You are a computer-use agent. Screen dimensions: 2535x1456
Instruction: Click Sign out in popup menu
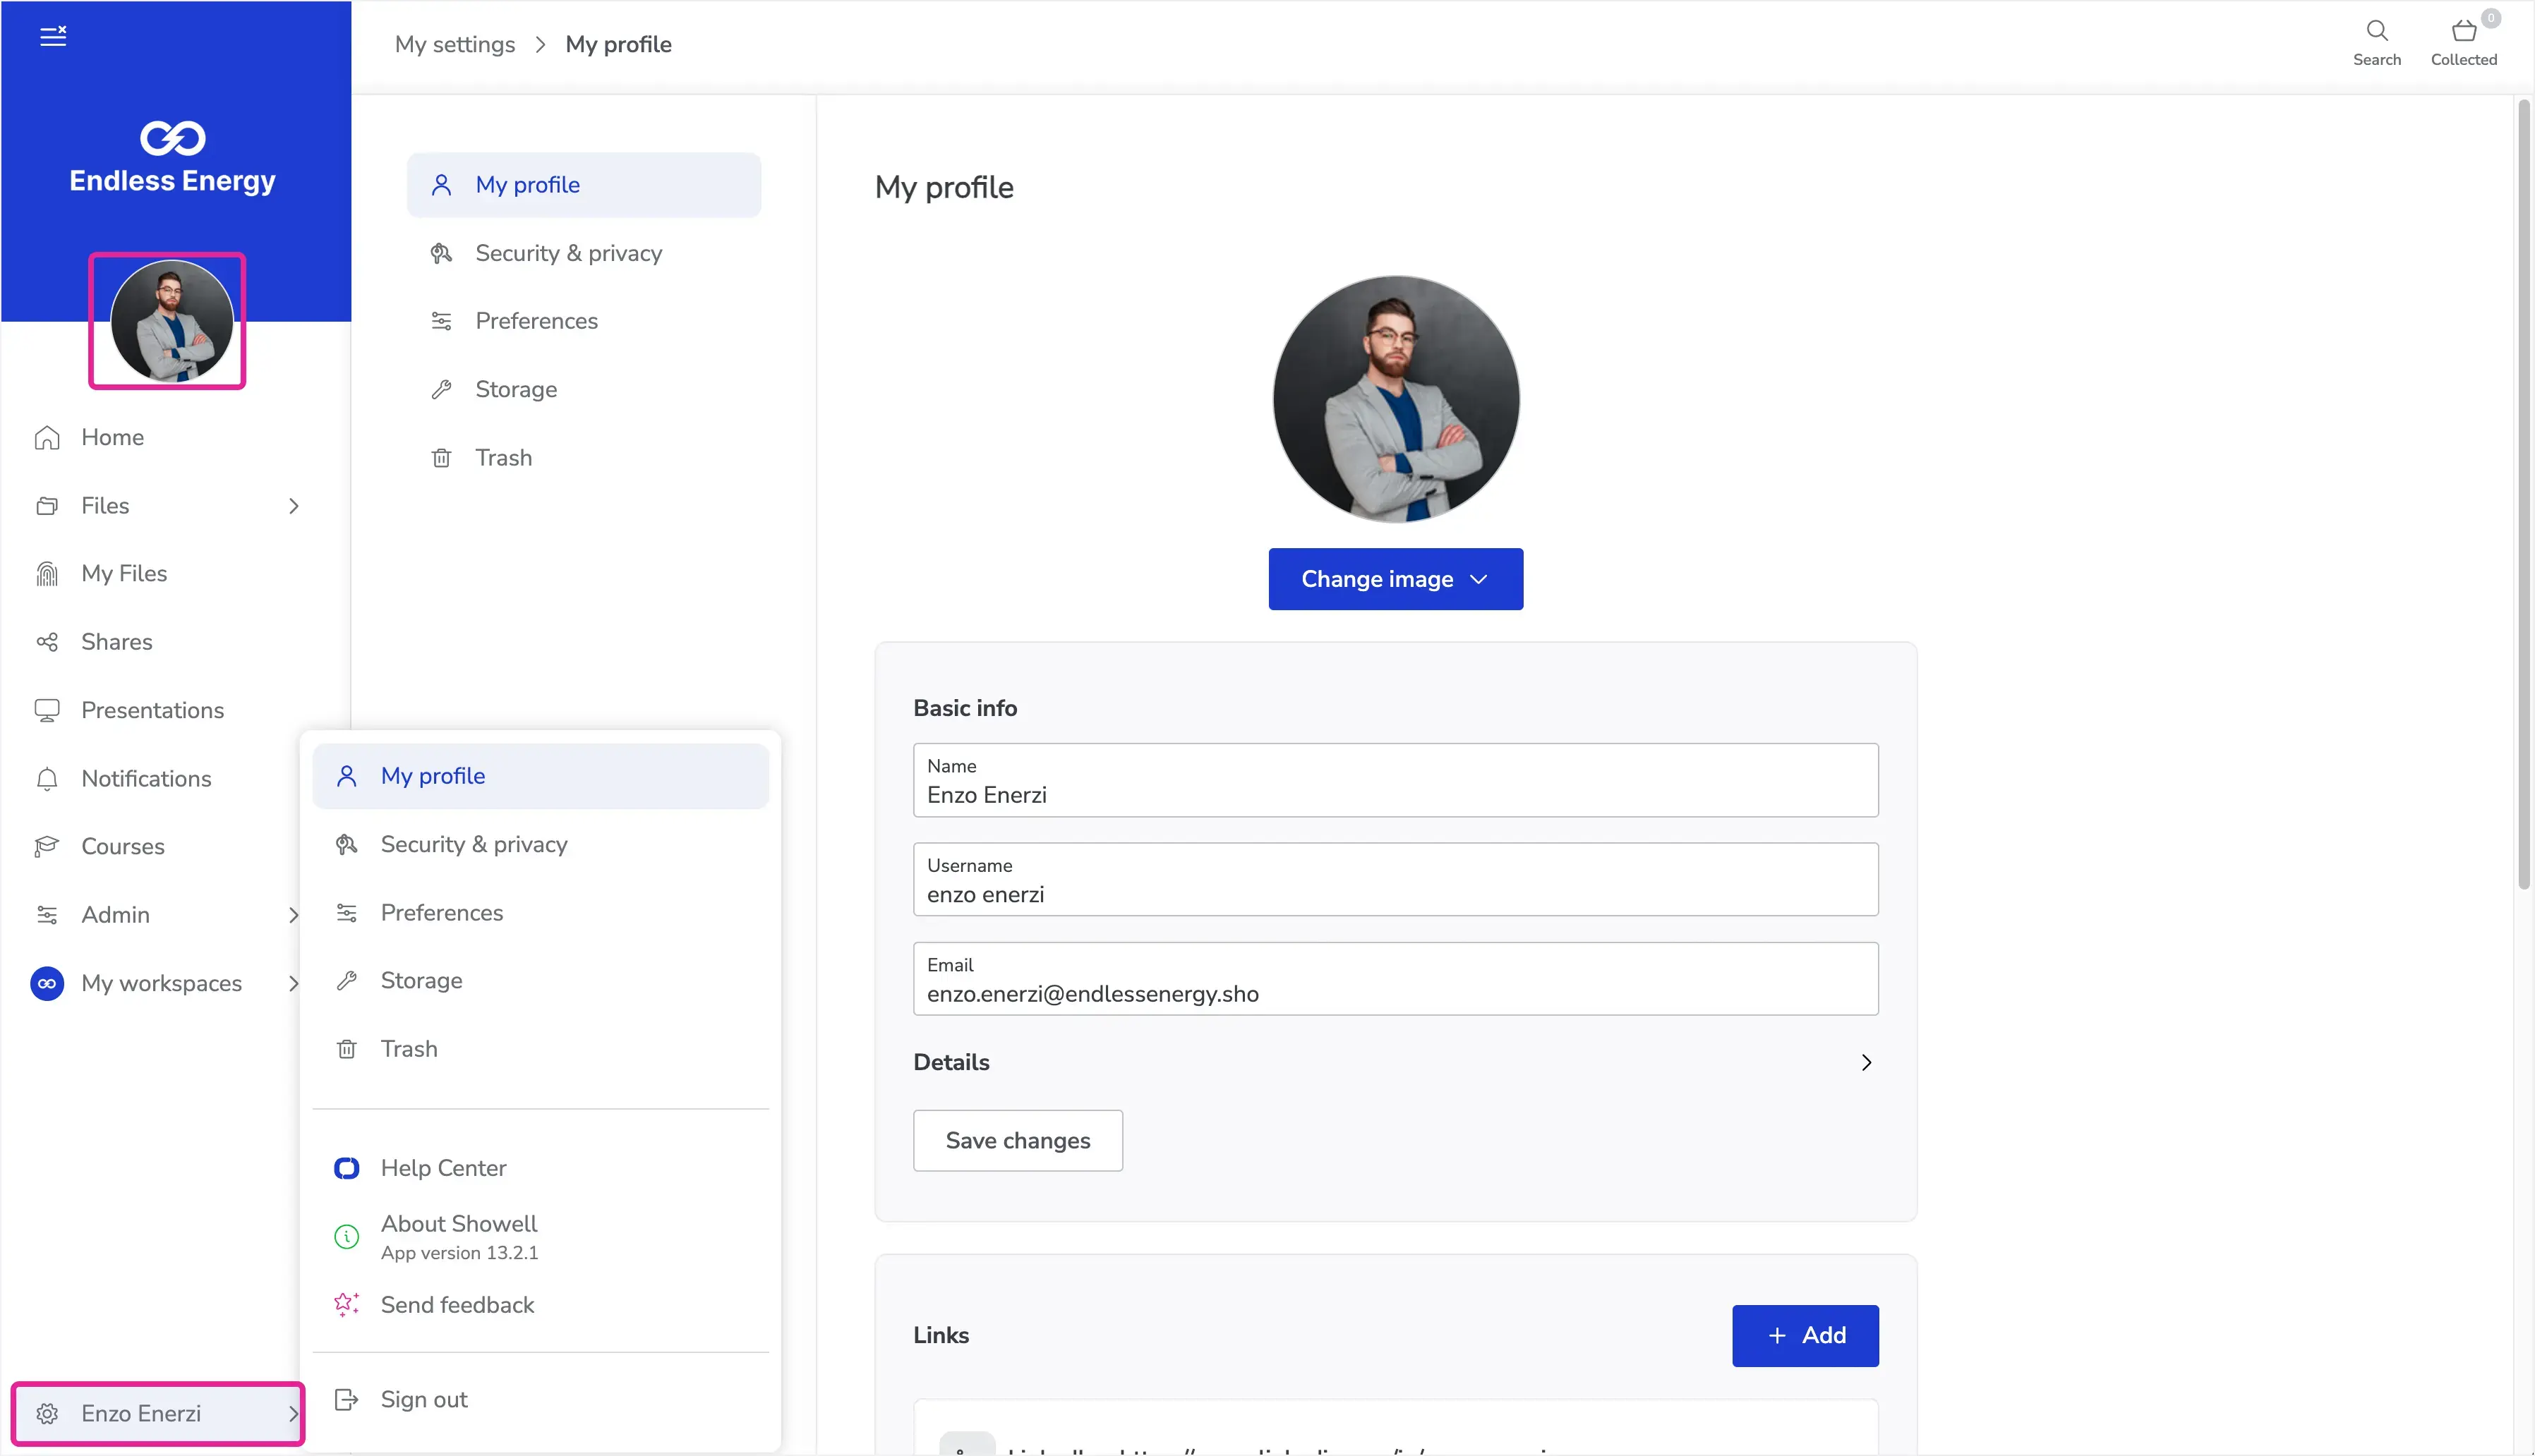click(x=423, y=1399)
